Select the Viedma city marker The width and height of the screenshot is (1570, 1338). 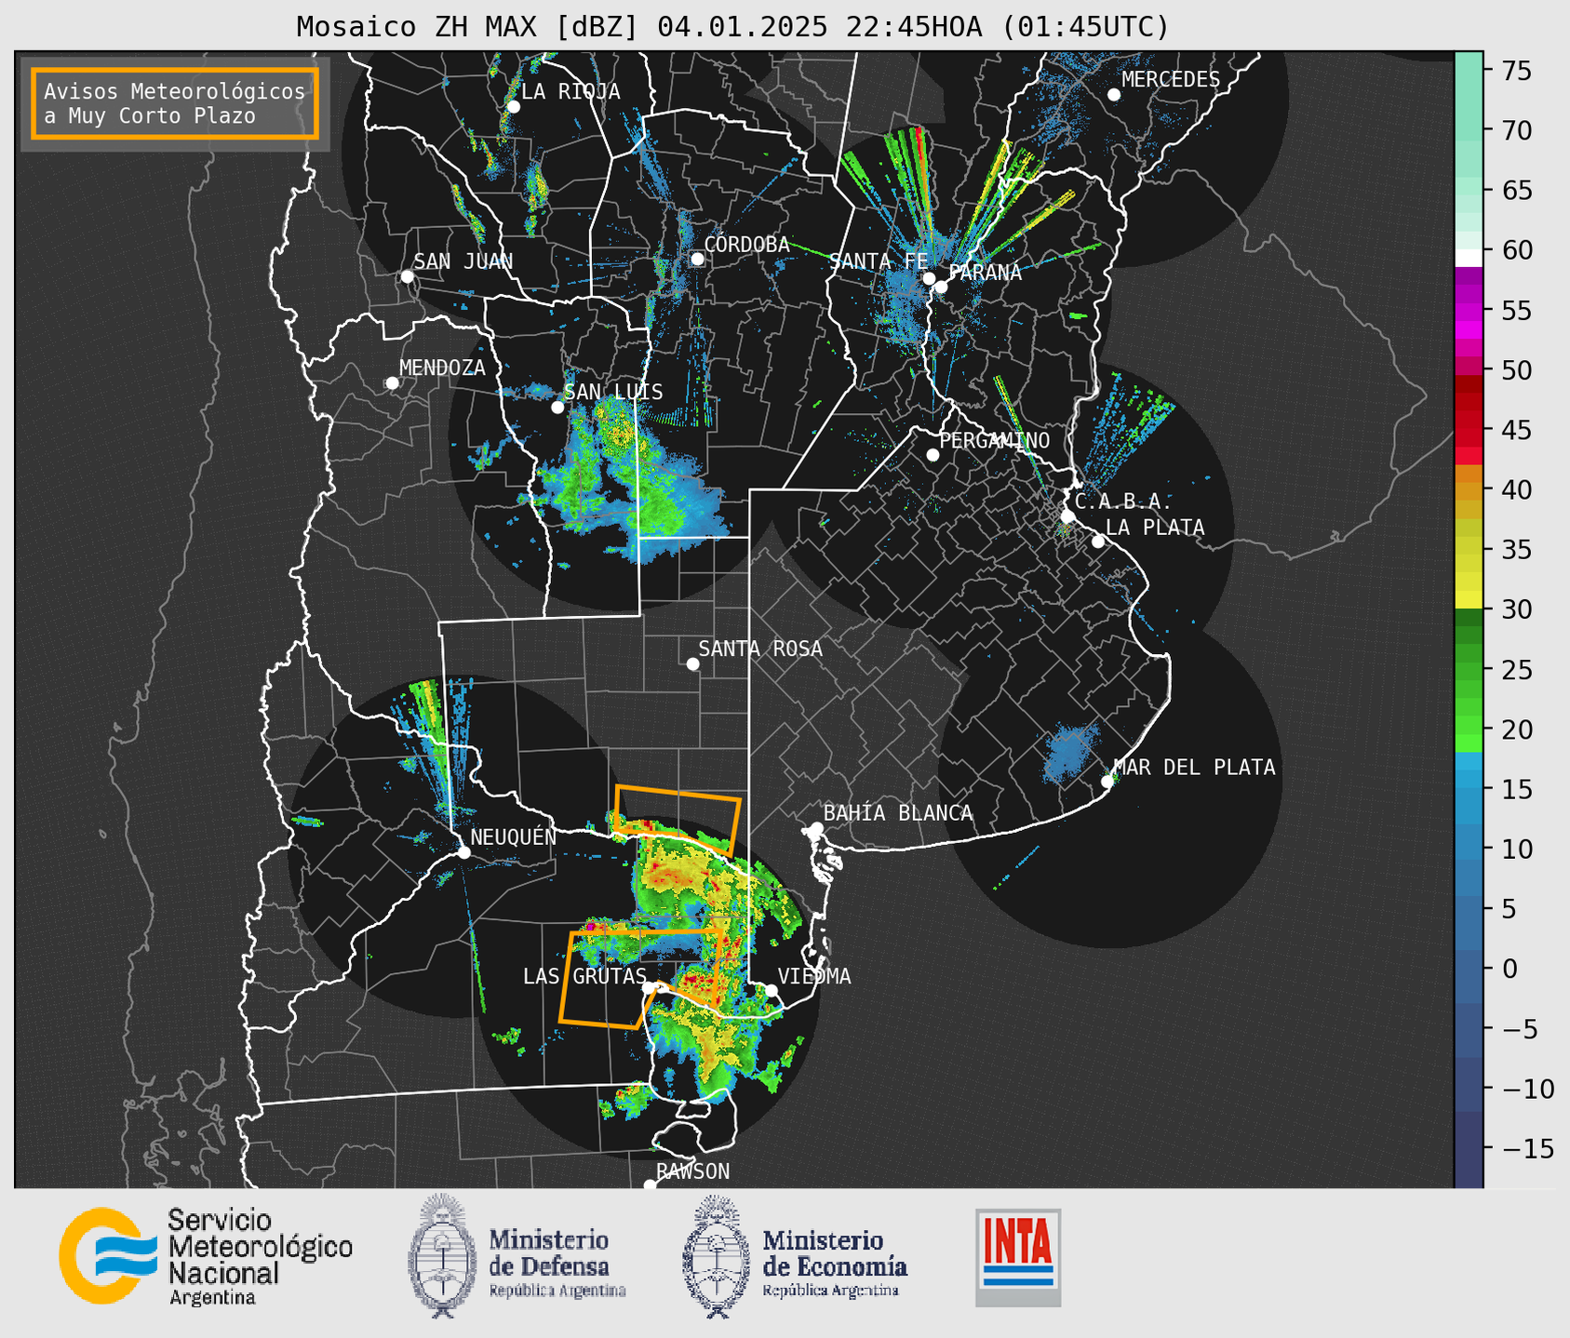[x=772, y=990]
